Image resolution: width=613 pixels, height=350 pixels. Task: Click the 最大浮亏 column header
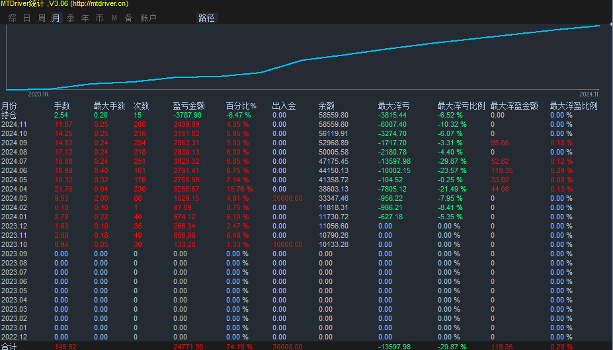click(393, 106)
